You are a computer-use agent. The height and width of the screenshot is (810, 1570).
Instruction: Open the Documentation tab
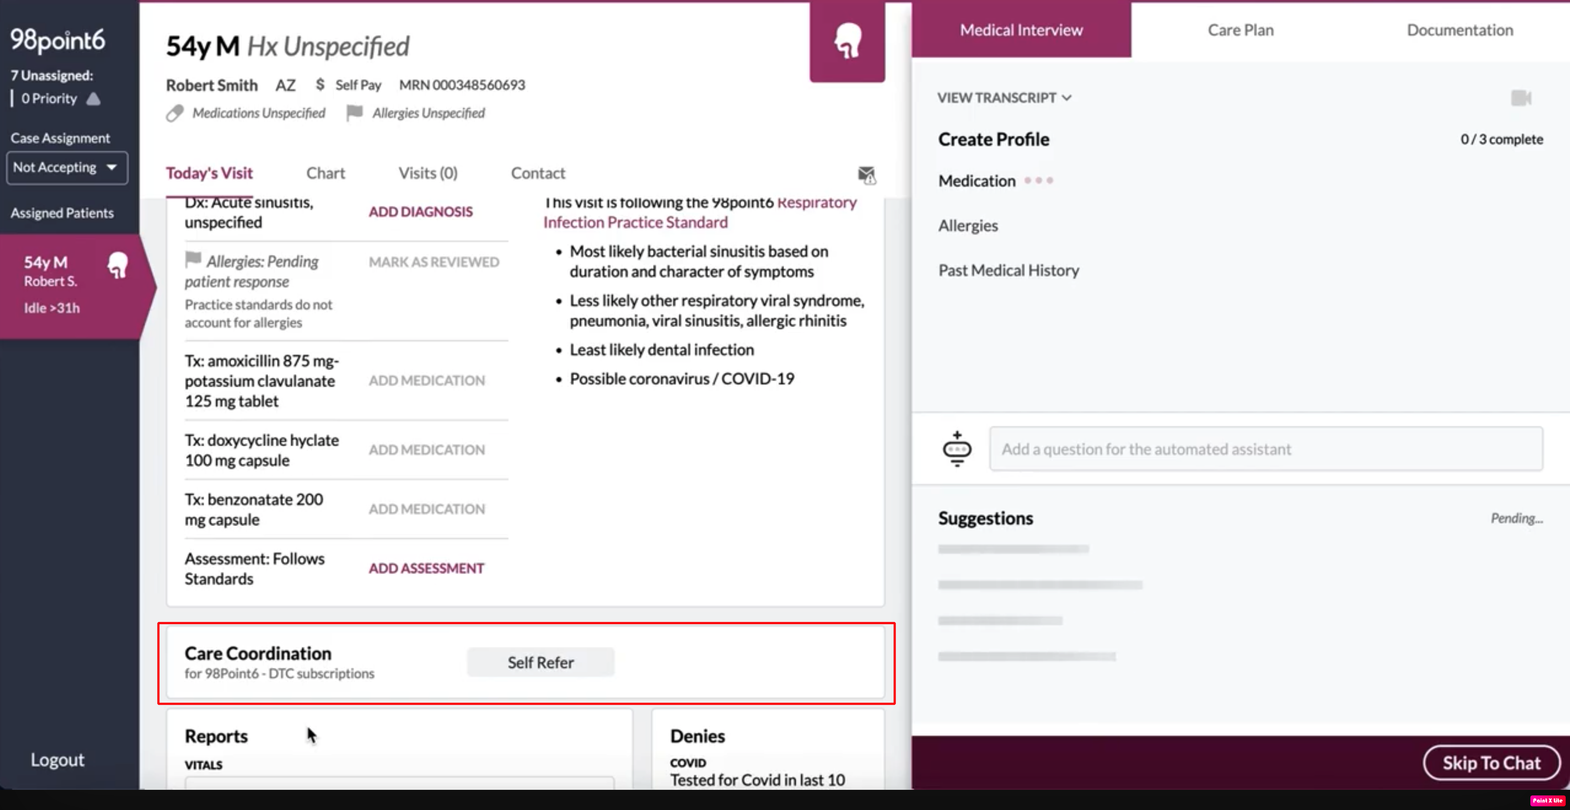click(x=1460, y=30)
